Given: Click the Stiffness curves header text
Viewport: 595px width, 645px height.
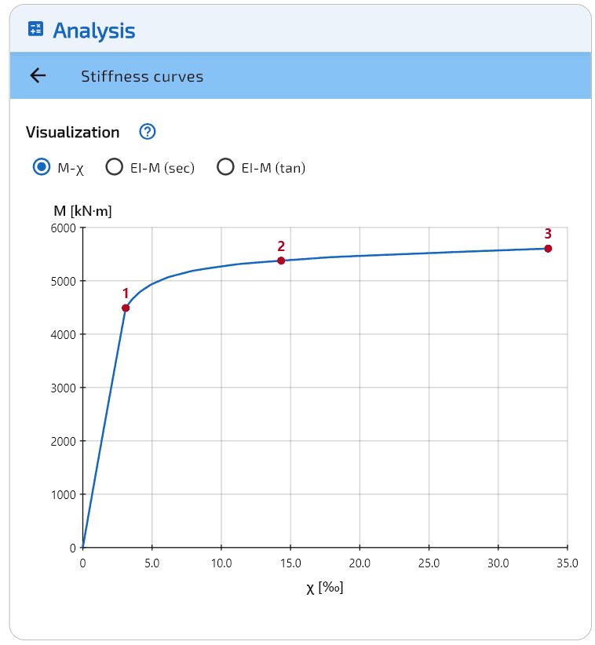Looking at the screenshot, I should click(142, 76).
